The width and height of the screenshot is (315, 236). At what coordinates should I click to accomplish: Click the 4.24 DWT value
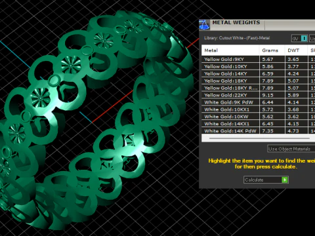pyautogui.click(x=293, y=73)
